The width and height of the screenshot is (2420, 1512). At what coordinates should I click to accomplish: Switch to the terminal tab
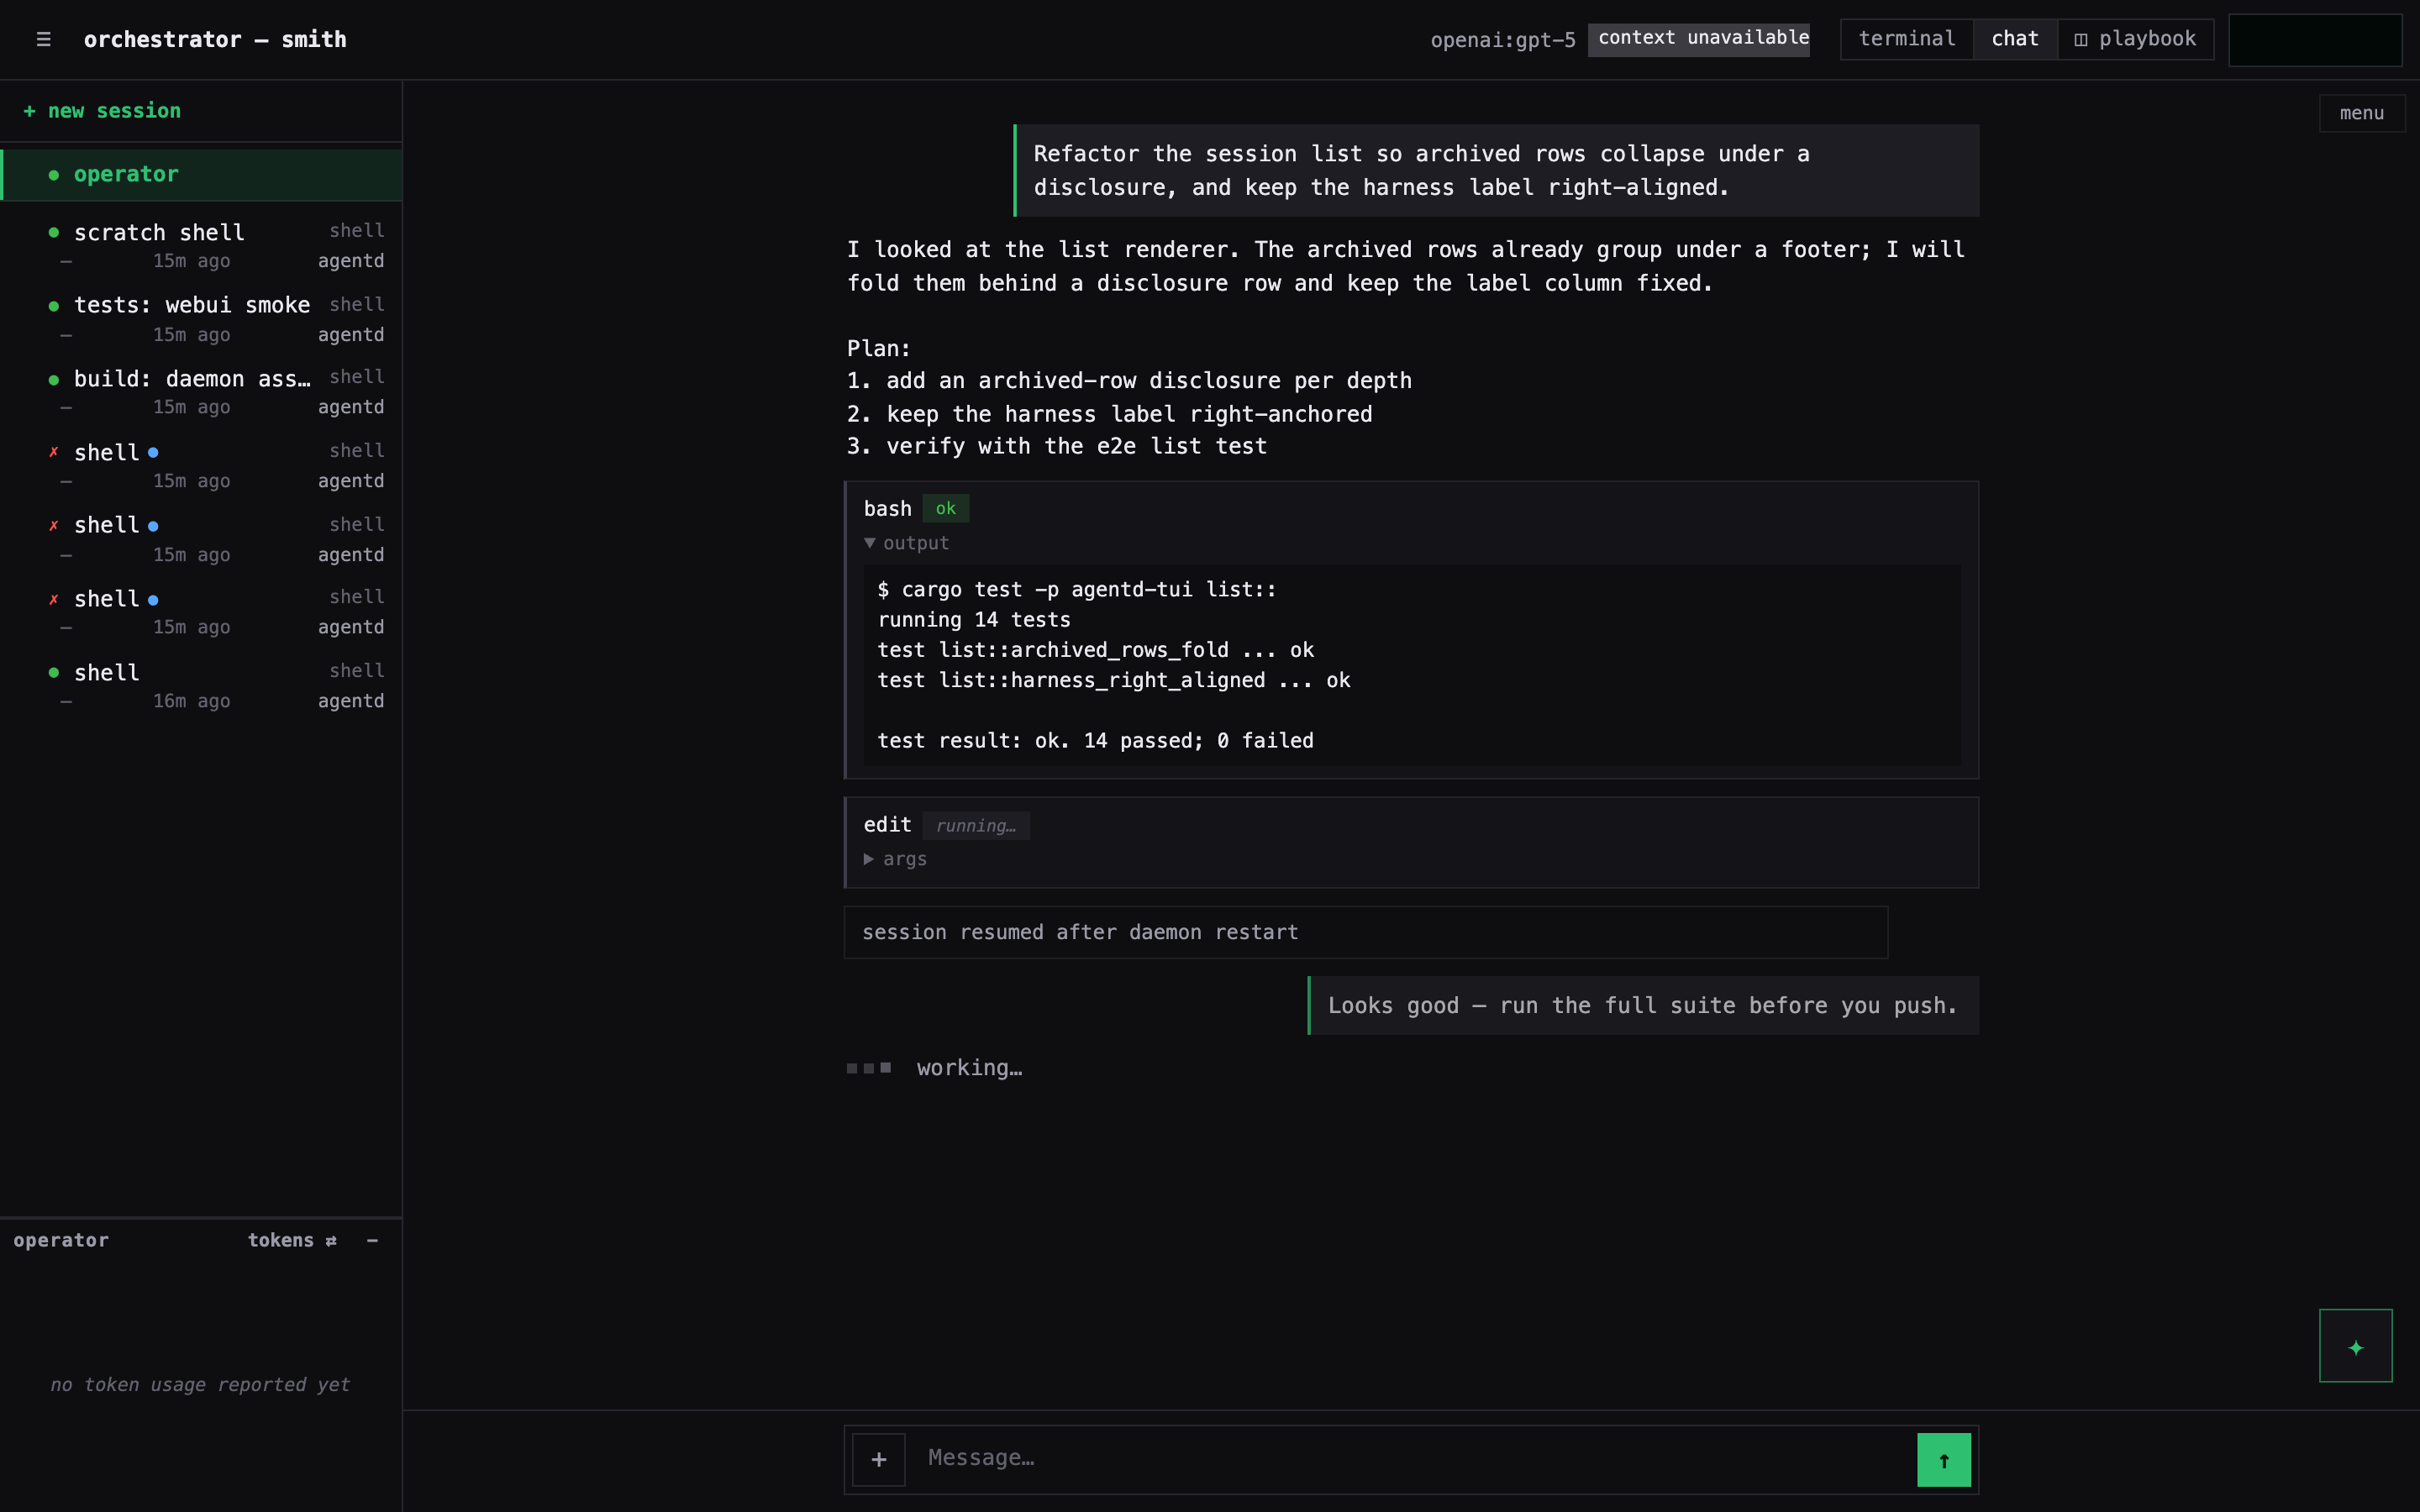1906,39
